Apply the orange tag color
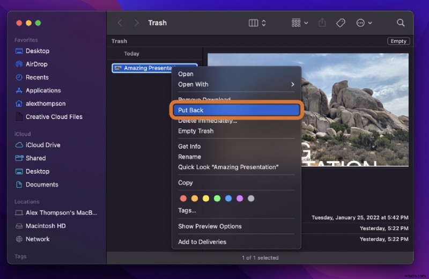Screen dimensions: 429x279 click(x=195, y=198)
